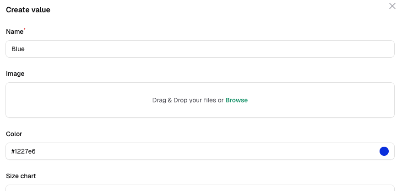Click the Size chart label
This screenshot has height=191, width=402.
21,176
